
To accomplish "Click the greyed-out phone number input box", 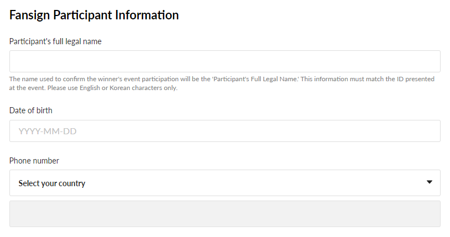I will point(224,214).
